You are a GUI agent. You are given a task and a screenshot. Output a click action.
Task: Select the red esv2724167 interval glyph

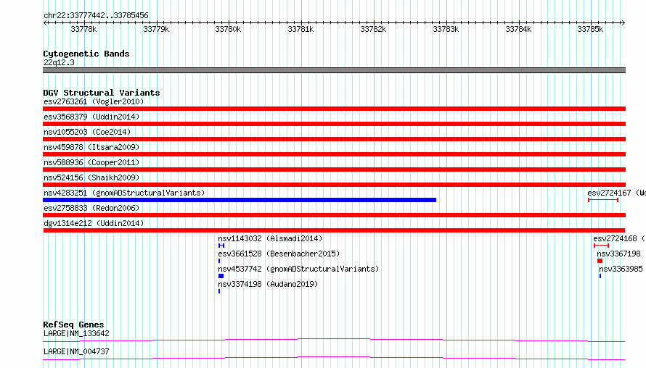(x=603, y=200)
